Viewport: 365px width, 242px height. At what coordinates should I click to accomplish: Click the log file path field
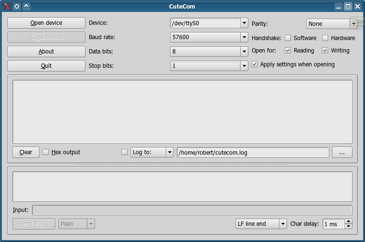pos(253,152)
